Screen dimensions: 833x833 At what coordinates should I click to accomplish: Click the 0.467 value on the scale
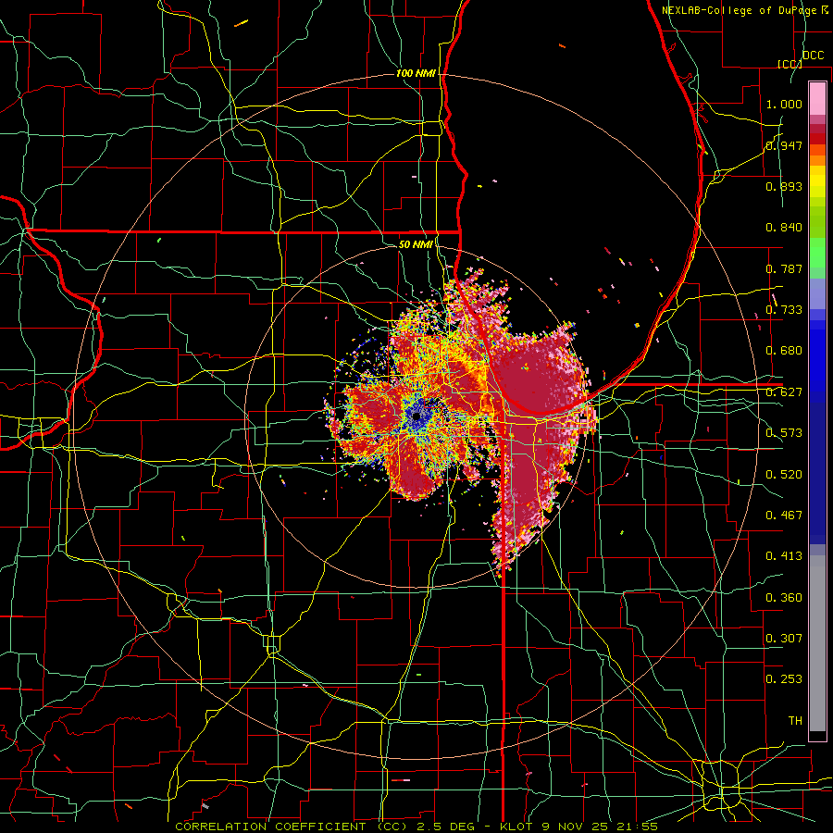coord(784,516)
